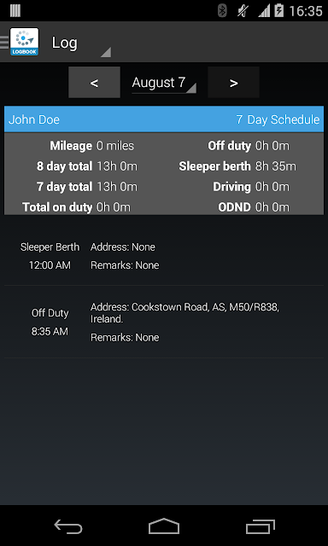Image resolution: width=328 pixels, height=546 pixels.
Task: Open the hamburger navigation drawer
Action: click(x=4, y=42)
